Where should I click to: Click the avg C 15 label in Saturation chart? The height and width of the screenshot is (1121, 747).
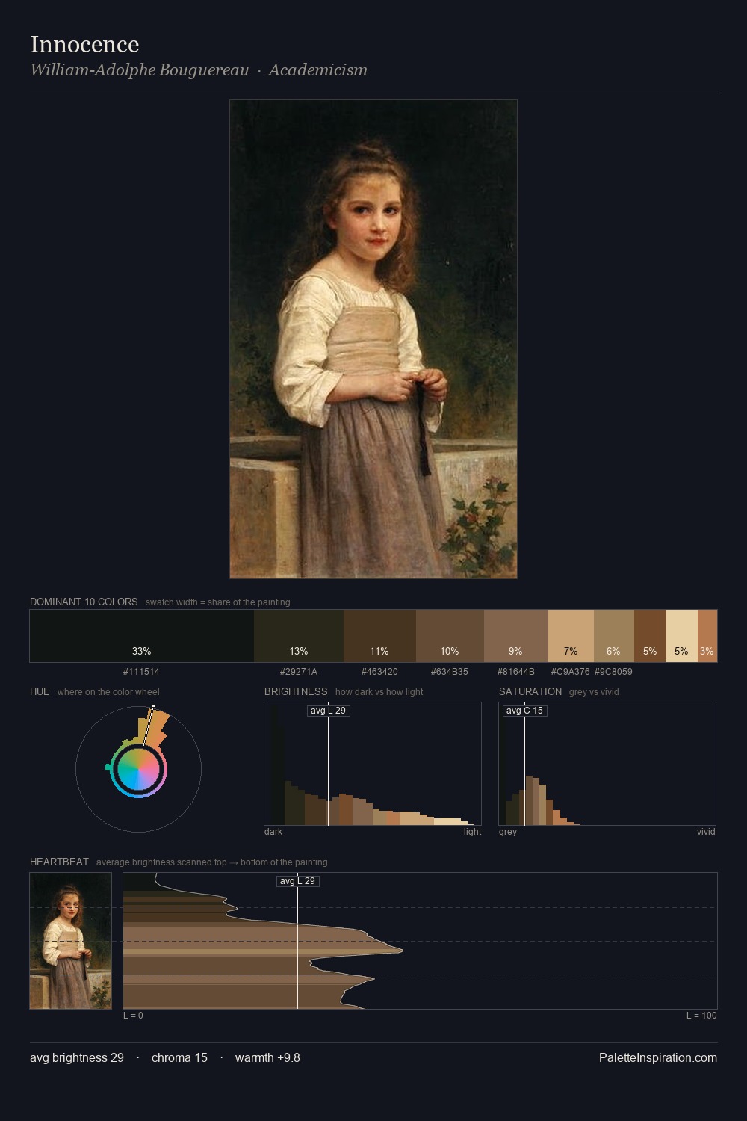pos(524,711)
